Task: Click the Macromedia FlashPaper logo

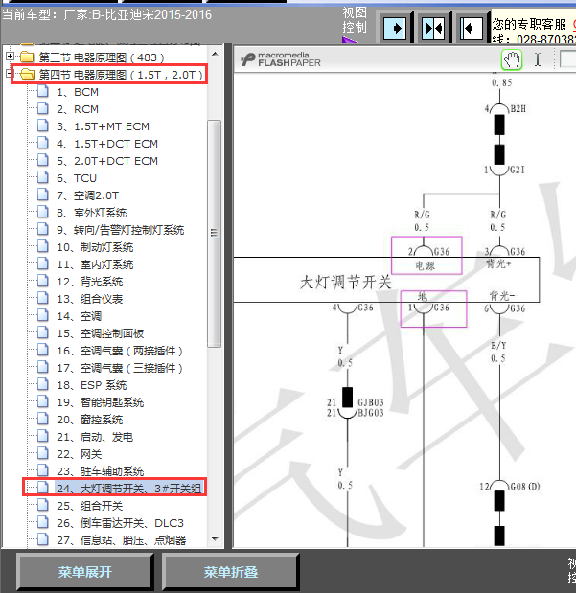Action: click(x=281, y=59)
